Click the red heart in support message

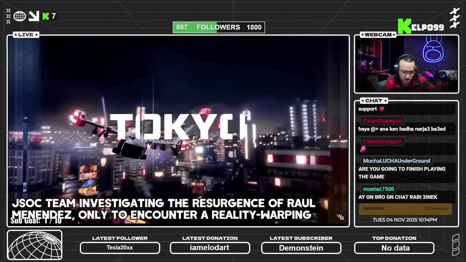pos(382,109)
